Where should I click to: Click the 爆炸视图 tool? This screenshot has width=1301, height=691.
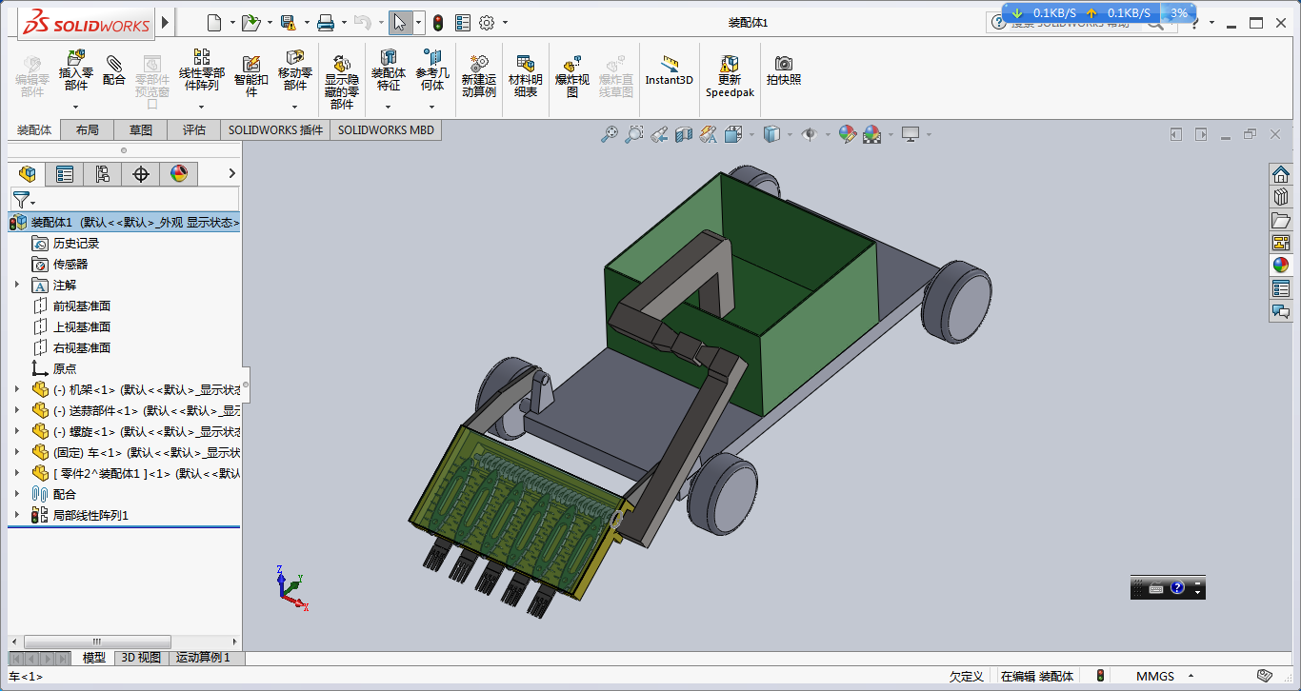572,76
